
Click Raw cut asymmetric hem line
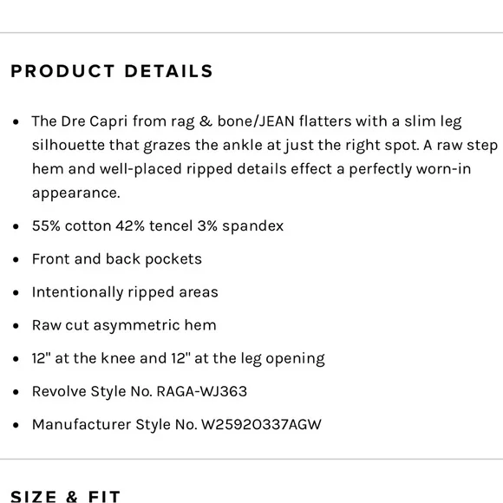click(x=124, y=325)
